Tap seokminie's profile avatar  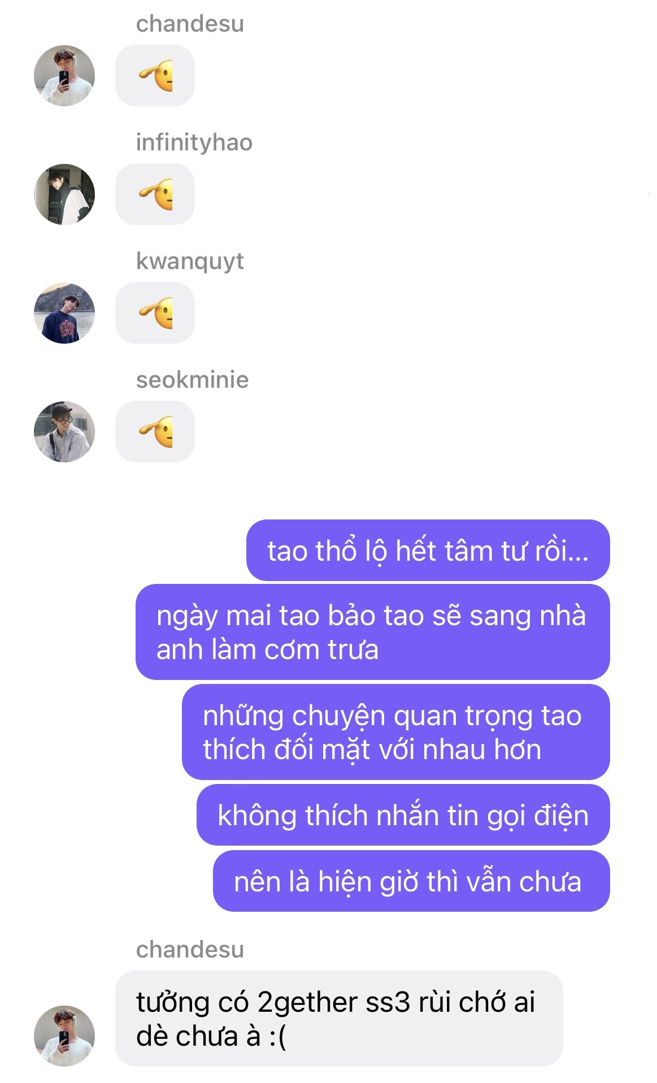pyautogui.click(x=64, y=432)
